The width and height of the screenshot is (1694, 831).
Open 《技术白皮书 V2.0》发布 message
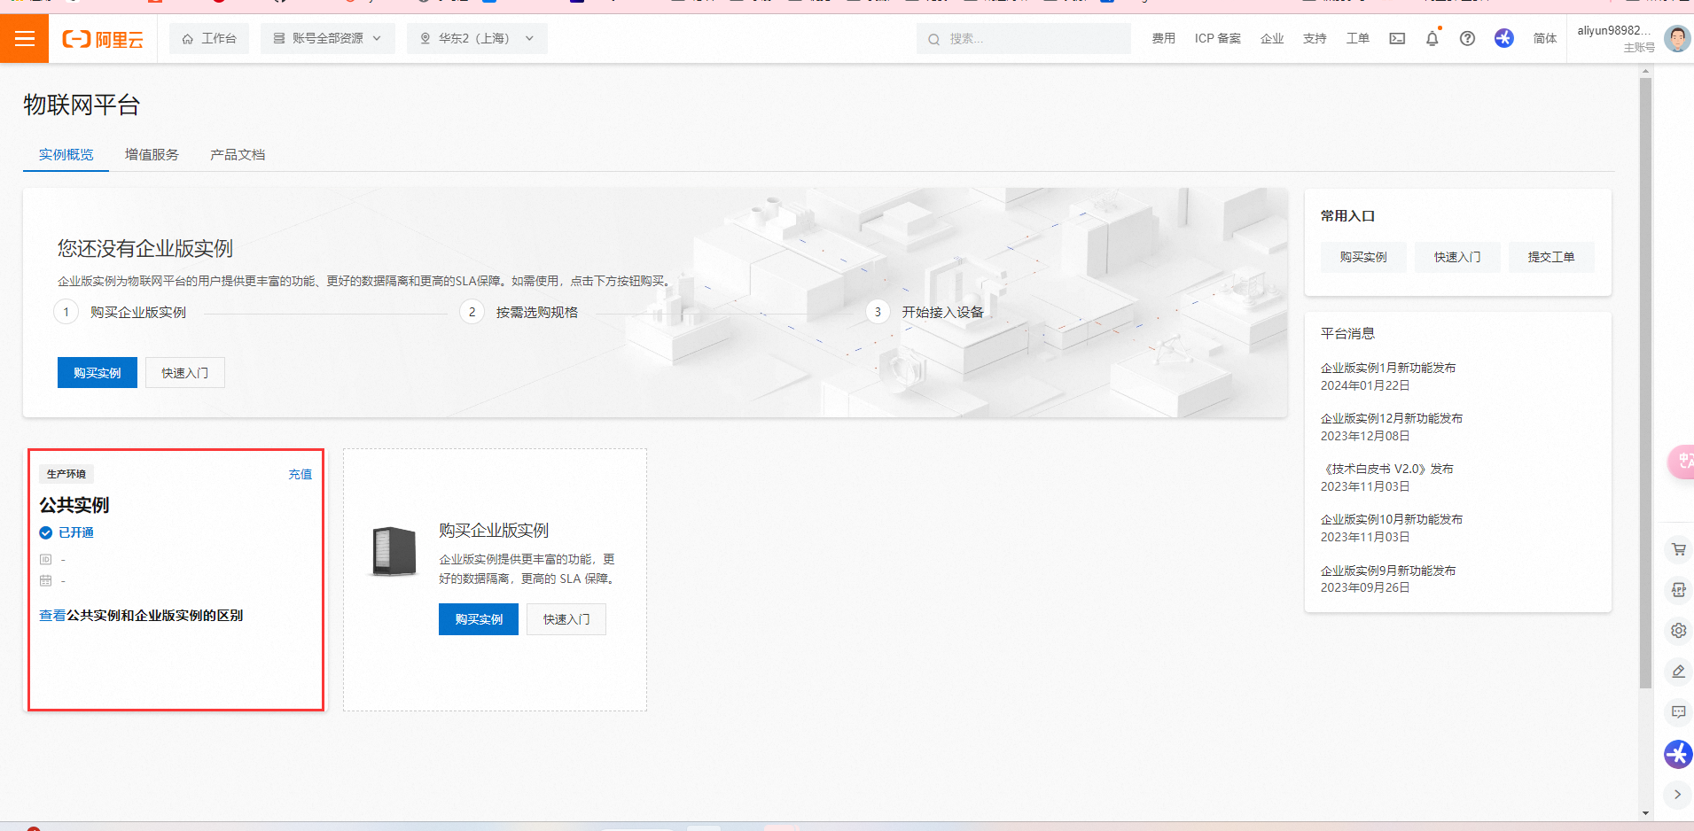pos(1387,469)
